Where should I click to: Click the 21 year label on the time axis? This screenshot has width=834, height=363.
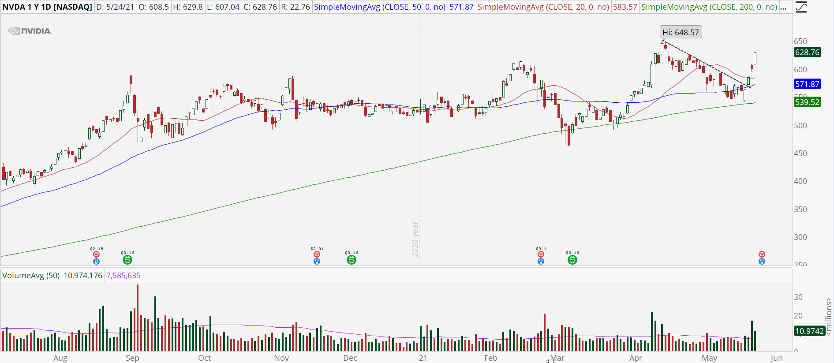[423, 358]
